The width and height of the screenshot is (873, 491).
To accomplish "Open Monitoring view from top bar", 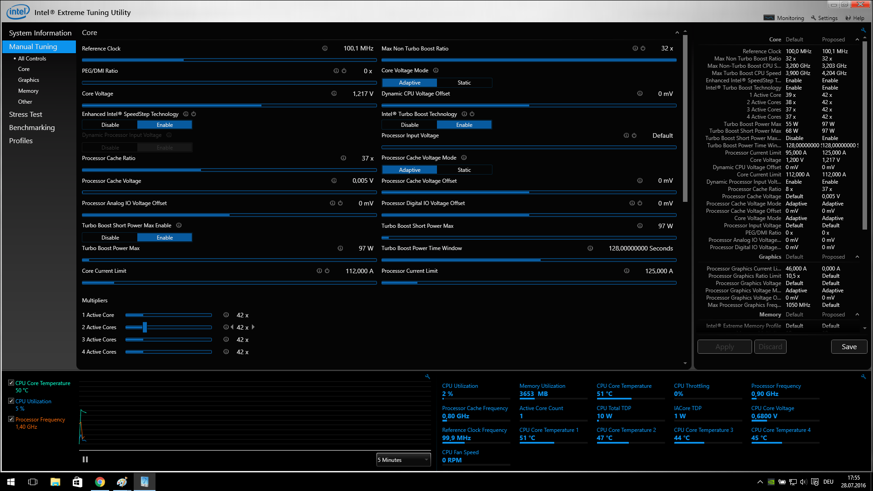I will [784, 18].
